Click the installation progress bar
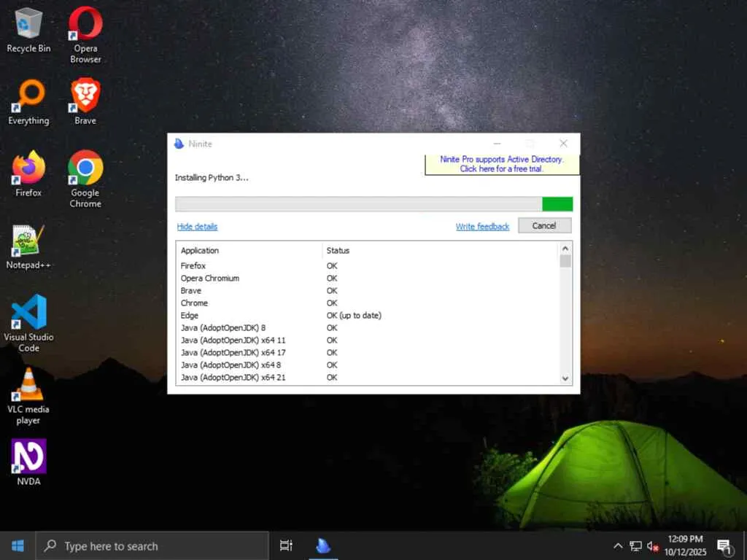This screenshot has height=560, width=747. pos(374,204)
